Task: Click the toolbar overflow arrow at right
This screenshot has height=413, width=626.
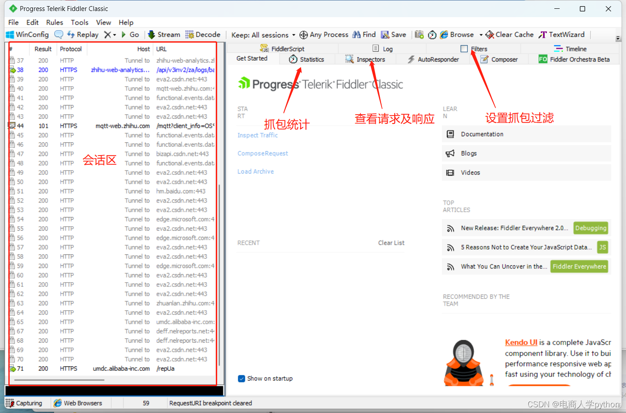Action: (x=618, y=39)
